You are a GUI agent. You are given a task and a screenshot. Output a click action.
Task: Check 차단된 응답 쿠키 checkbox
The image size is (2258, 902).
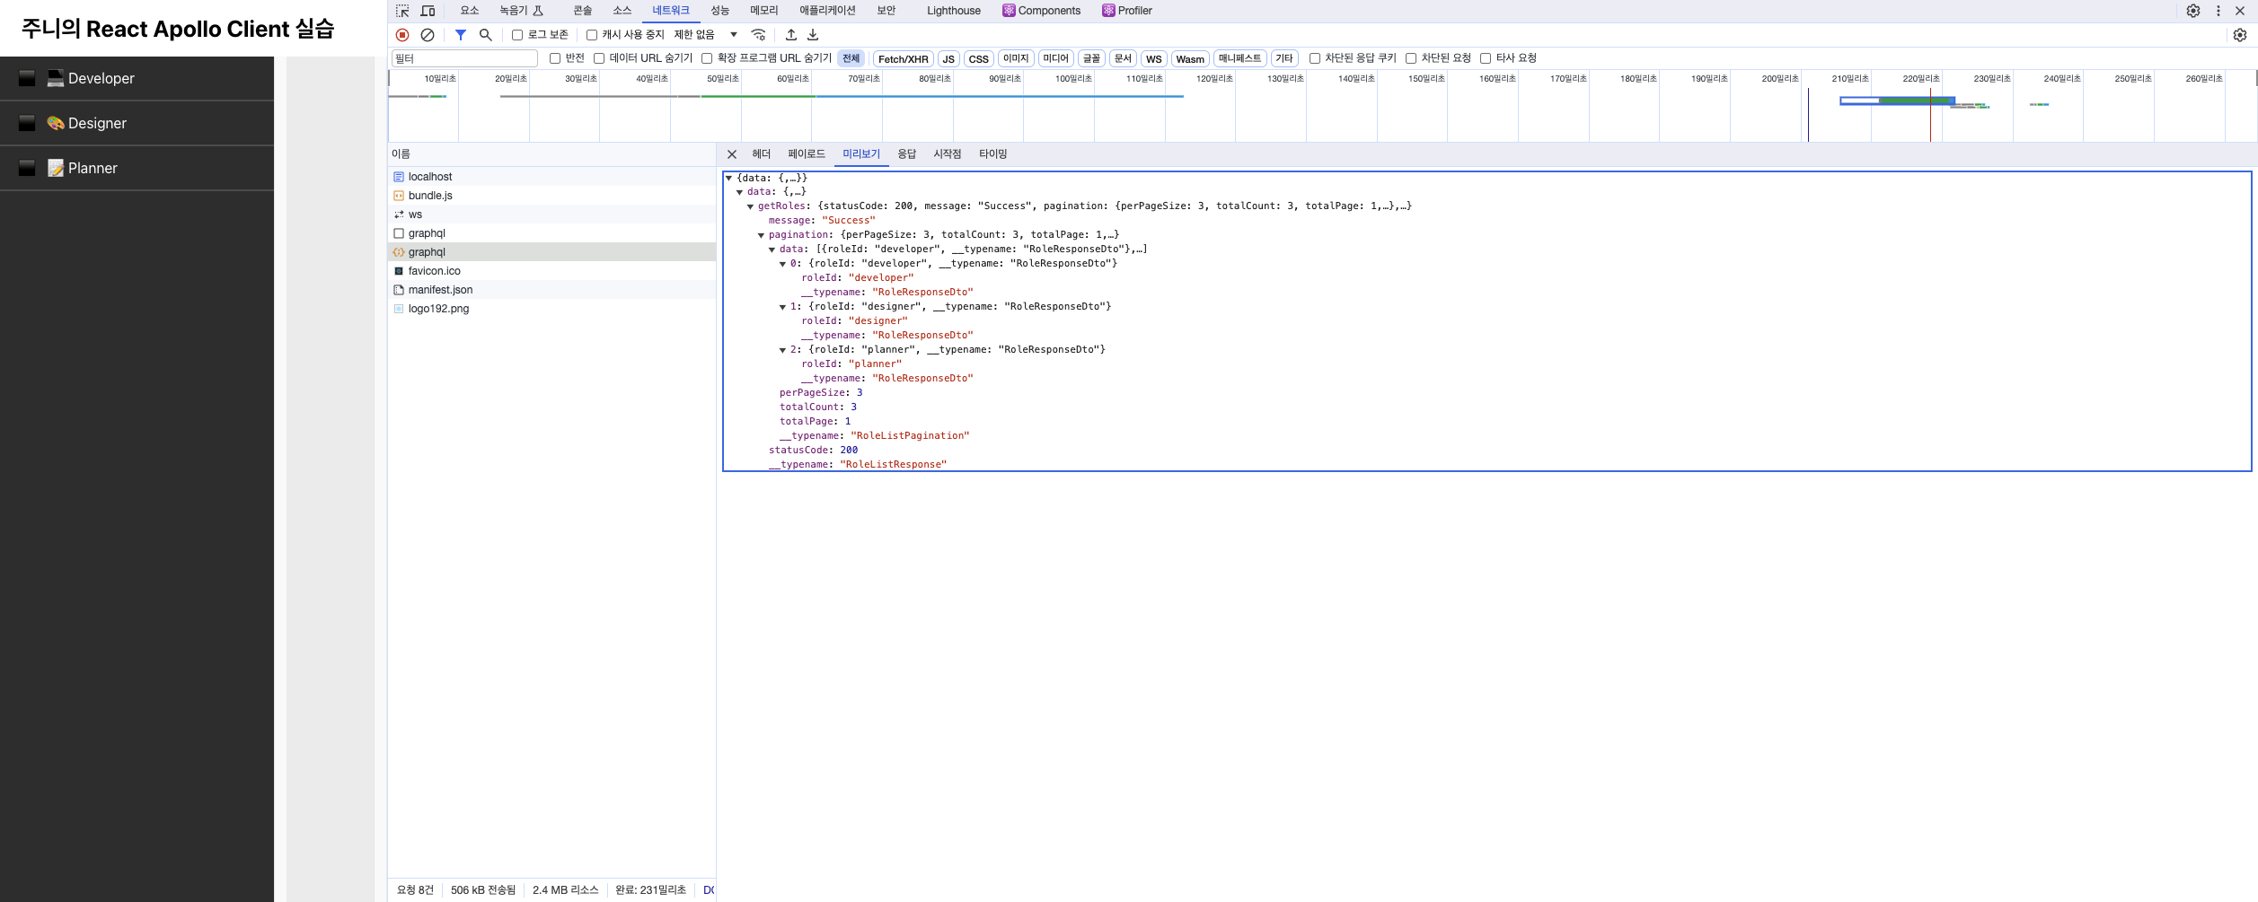click(1315, 58)
